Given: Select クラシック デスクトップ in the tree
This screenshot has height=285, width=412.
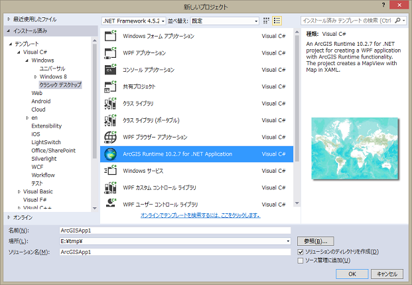Looking at the screenshot, I should [60, 85].
